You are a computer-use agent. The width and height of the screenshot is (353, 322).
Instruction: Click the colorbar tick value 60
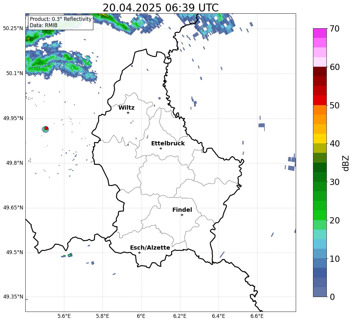coord(335,67)
